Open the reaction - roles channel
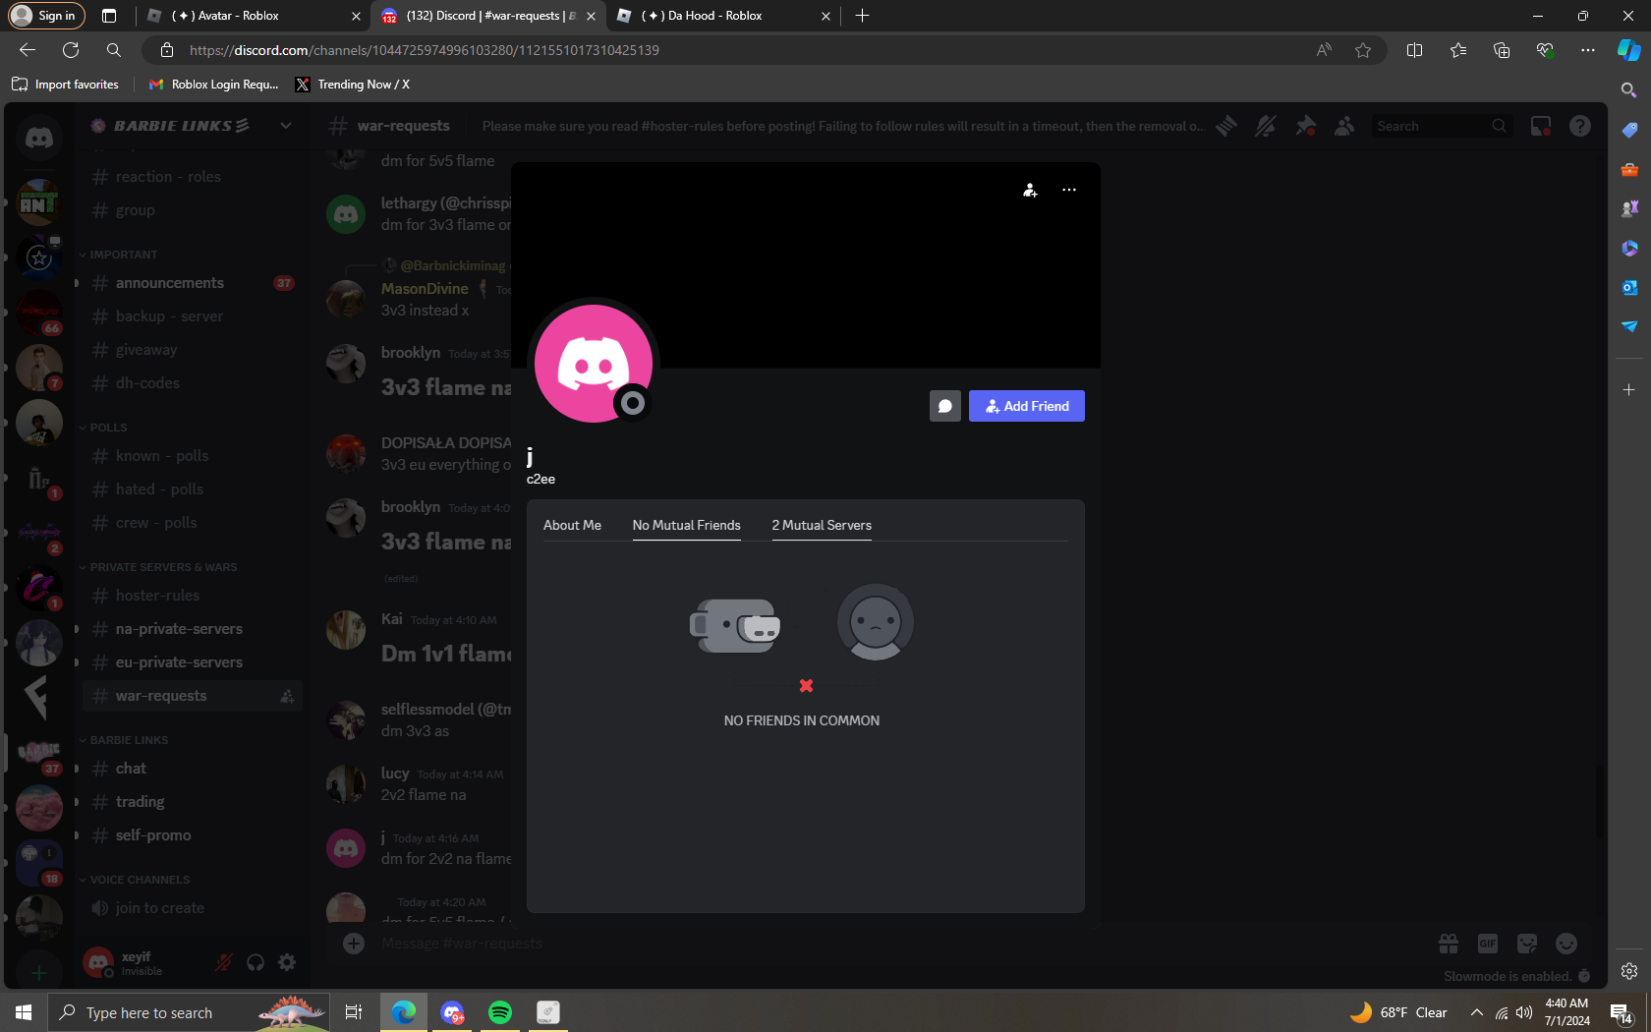The height and width of the screenshot is (1032, 1651). click(192, 177)
